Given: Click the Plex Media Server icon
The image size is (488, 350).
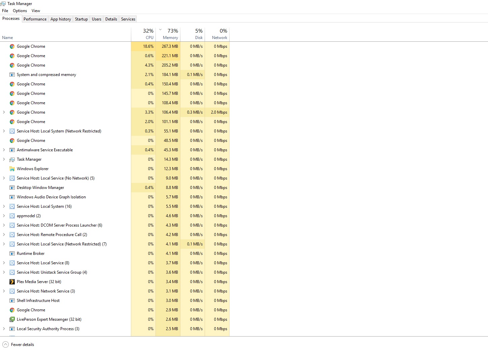Looking at the screenshot, I should click(12, 282).
